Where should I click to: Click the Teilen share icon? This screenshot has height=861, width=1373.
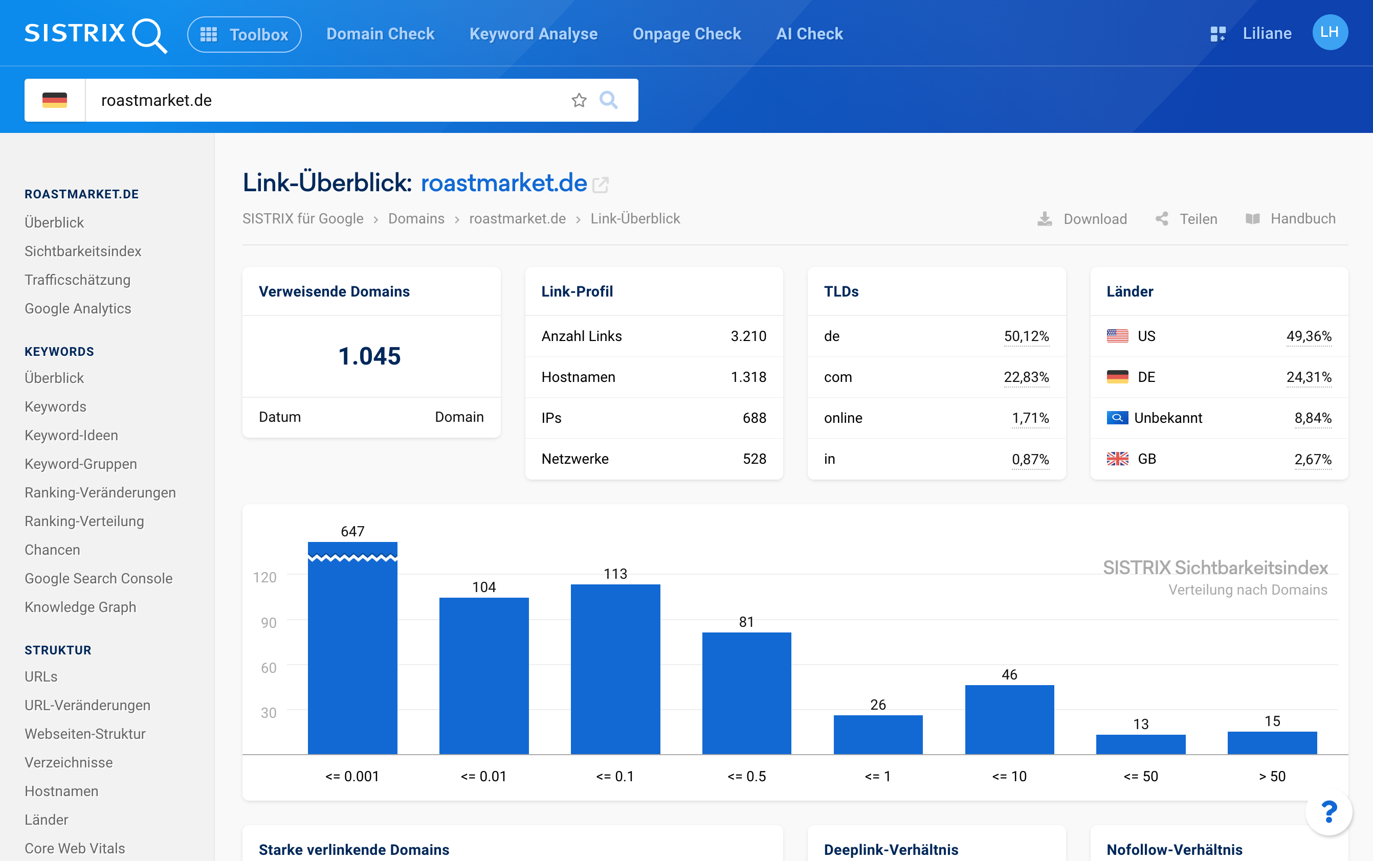pyautogui.click(x=1162, y=219)
